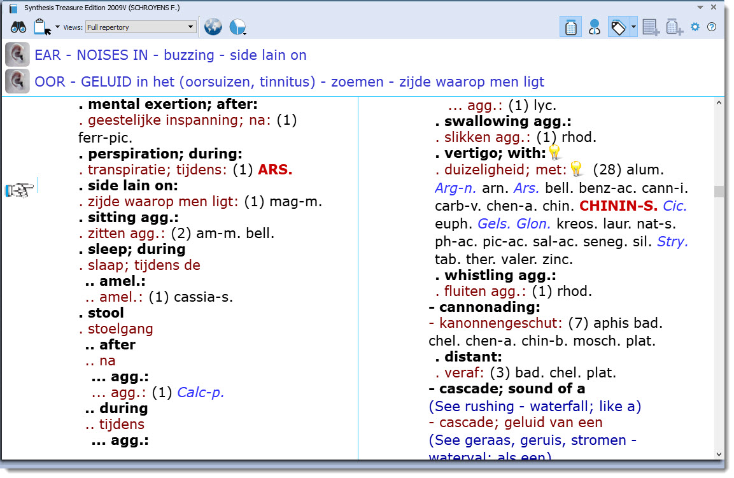Click the doctor/author figure icon
This screenshot has height=478, width=734.
click(595, 27)
